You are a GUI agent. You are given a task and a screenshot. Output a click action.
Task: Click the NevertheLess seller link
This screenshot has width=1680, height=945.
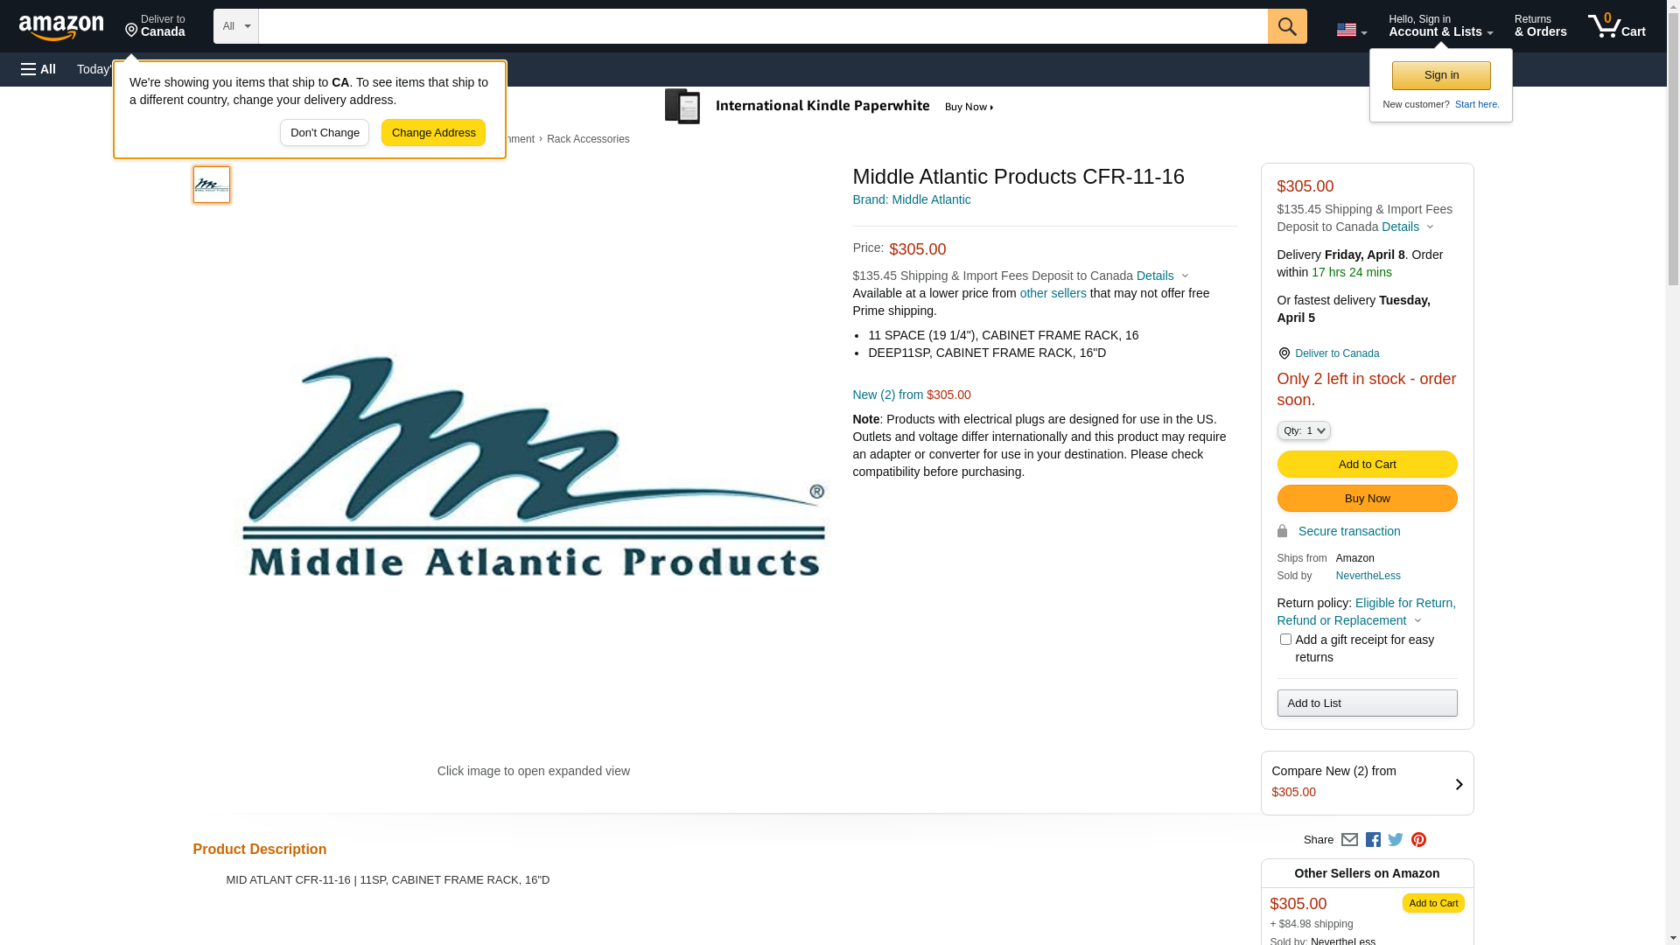pos(1368,576)
